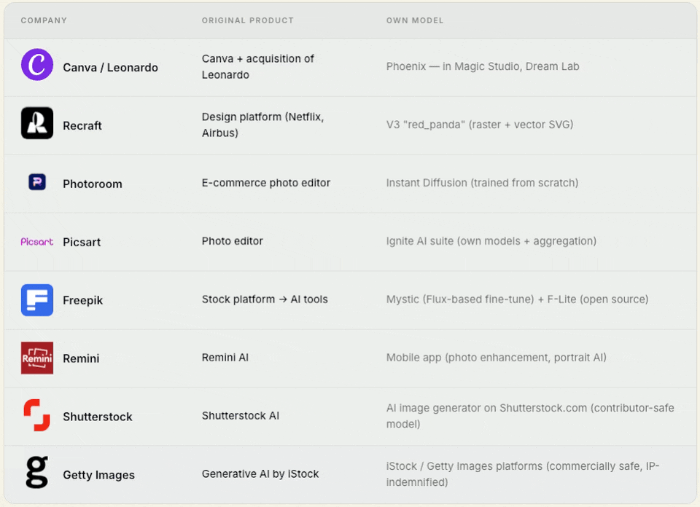Viewport: 700px width, 507px height.
Task: Select the Recraft company name
Action: 82,126
